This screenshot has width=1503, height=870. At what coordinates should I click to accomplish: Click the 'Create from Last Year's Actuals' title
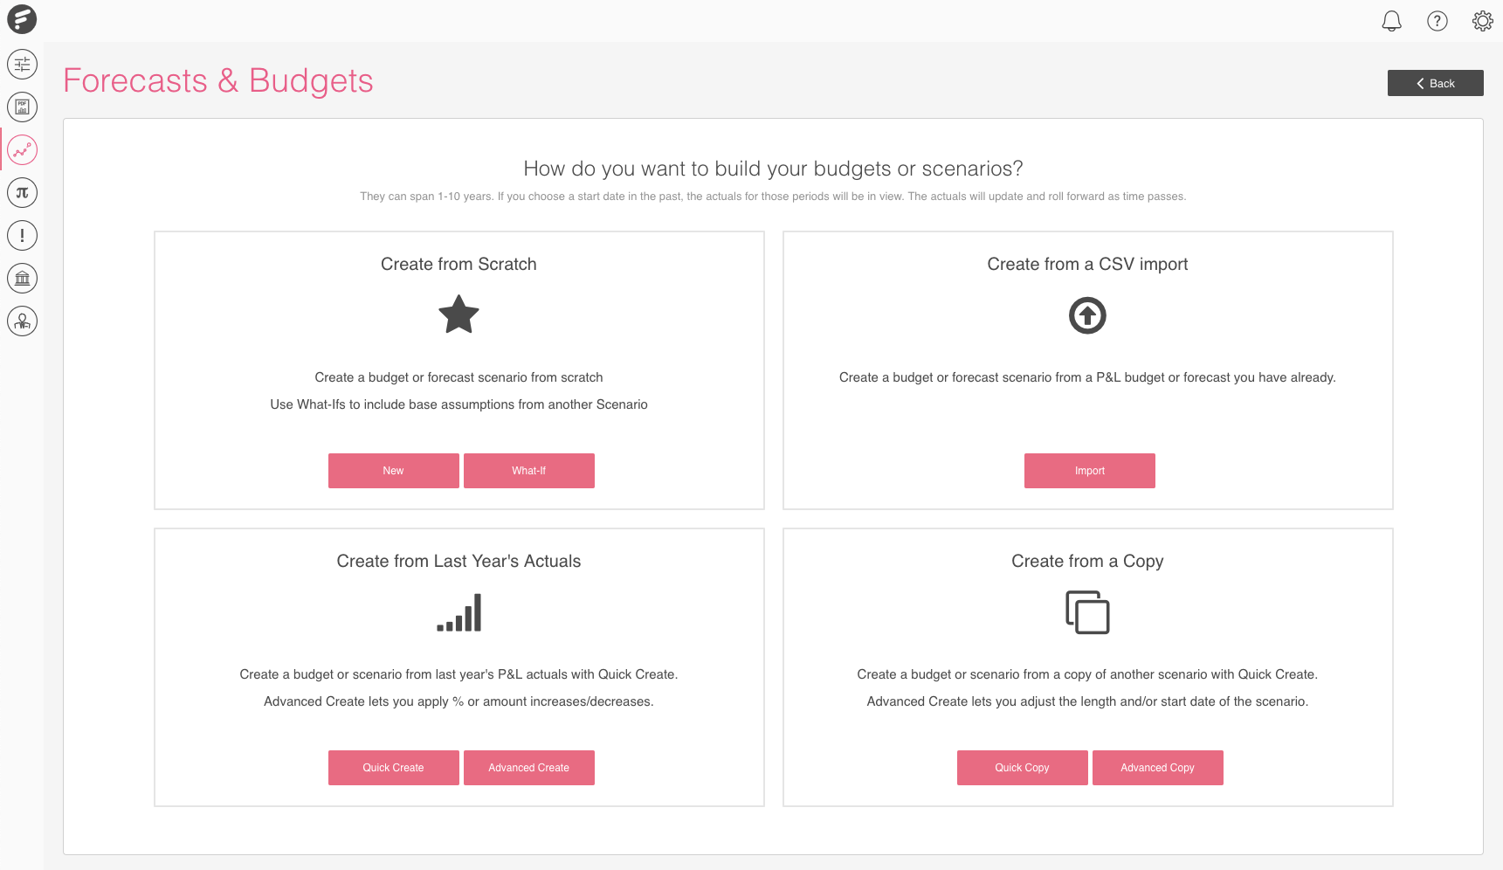[x=458, y=561]
